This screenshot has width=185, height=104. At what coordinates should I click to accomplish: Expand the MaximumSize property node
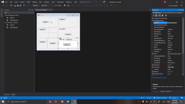click(x=153, y=74)
